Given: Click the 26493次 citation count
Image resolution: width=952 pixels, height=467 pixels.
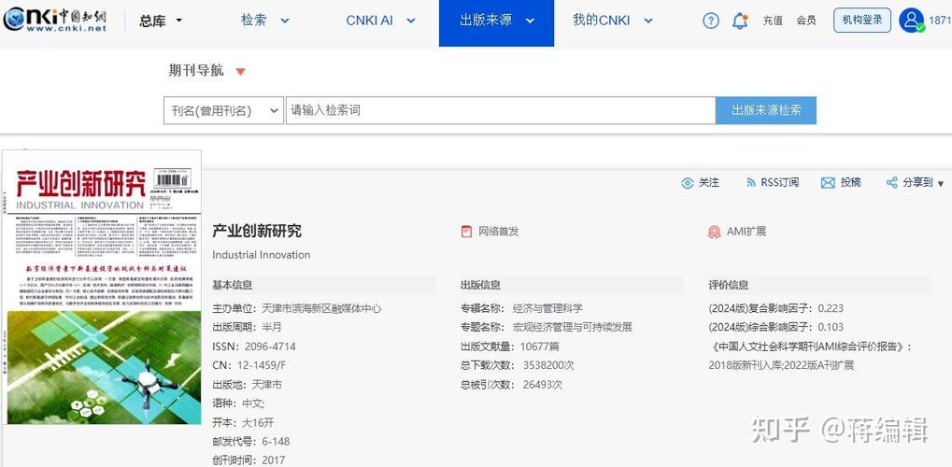Looking at the screenshot, I should pyautogui.click(x=542, y=385).
